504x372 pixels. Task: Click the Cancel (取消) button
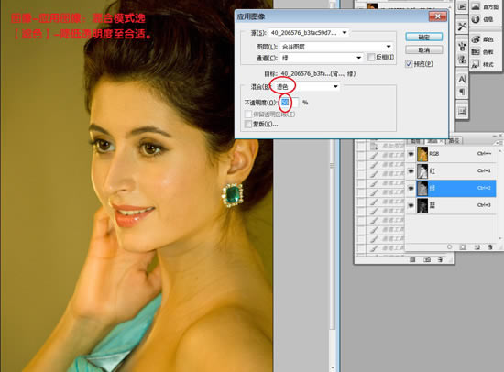423,50
